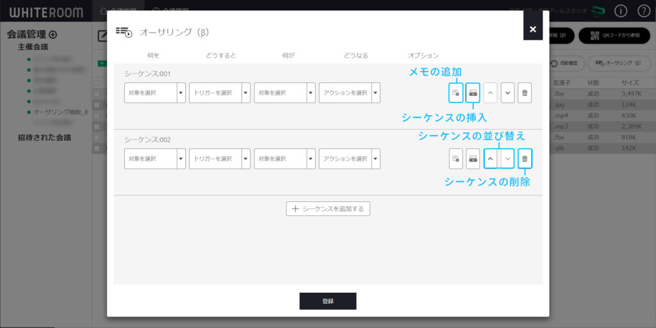Screen dimensions: 656x328
Task: Open トリガーを選択 dropdown in sequence 001
Action: [x=220, y=93]
